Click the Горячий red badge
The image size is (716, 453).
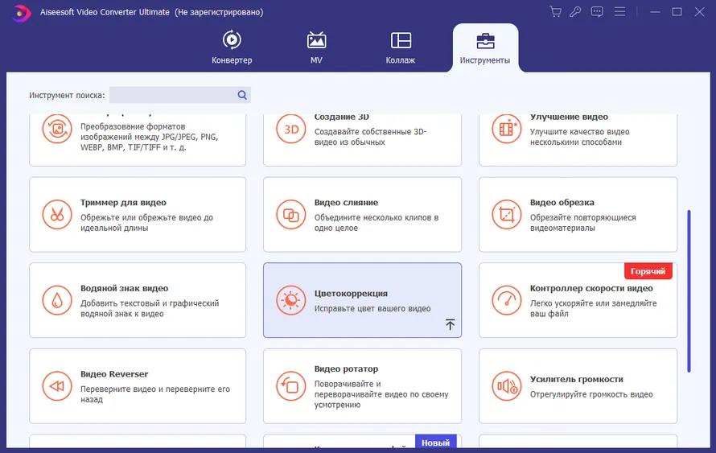648,271
